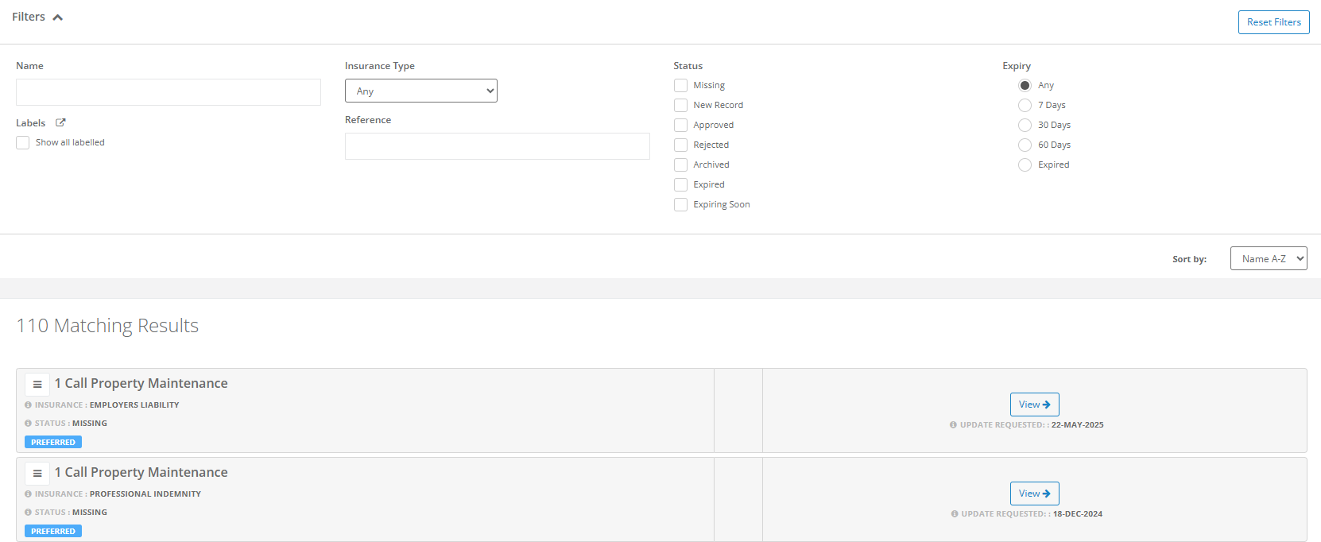View the Professional Indemnity insurance record
The width and height of the screenshot is (1321, 542).
pyautogui.click(x=1034, y=494)
